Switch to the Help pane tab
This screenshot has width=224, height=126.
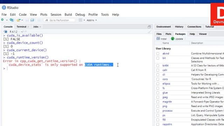(x=192, y=34)
